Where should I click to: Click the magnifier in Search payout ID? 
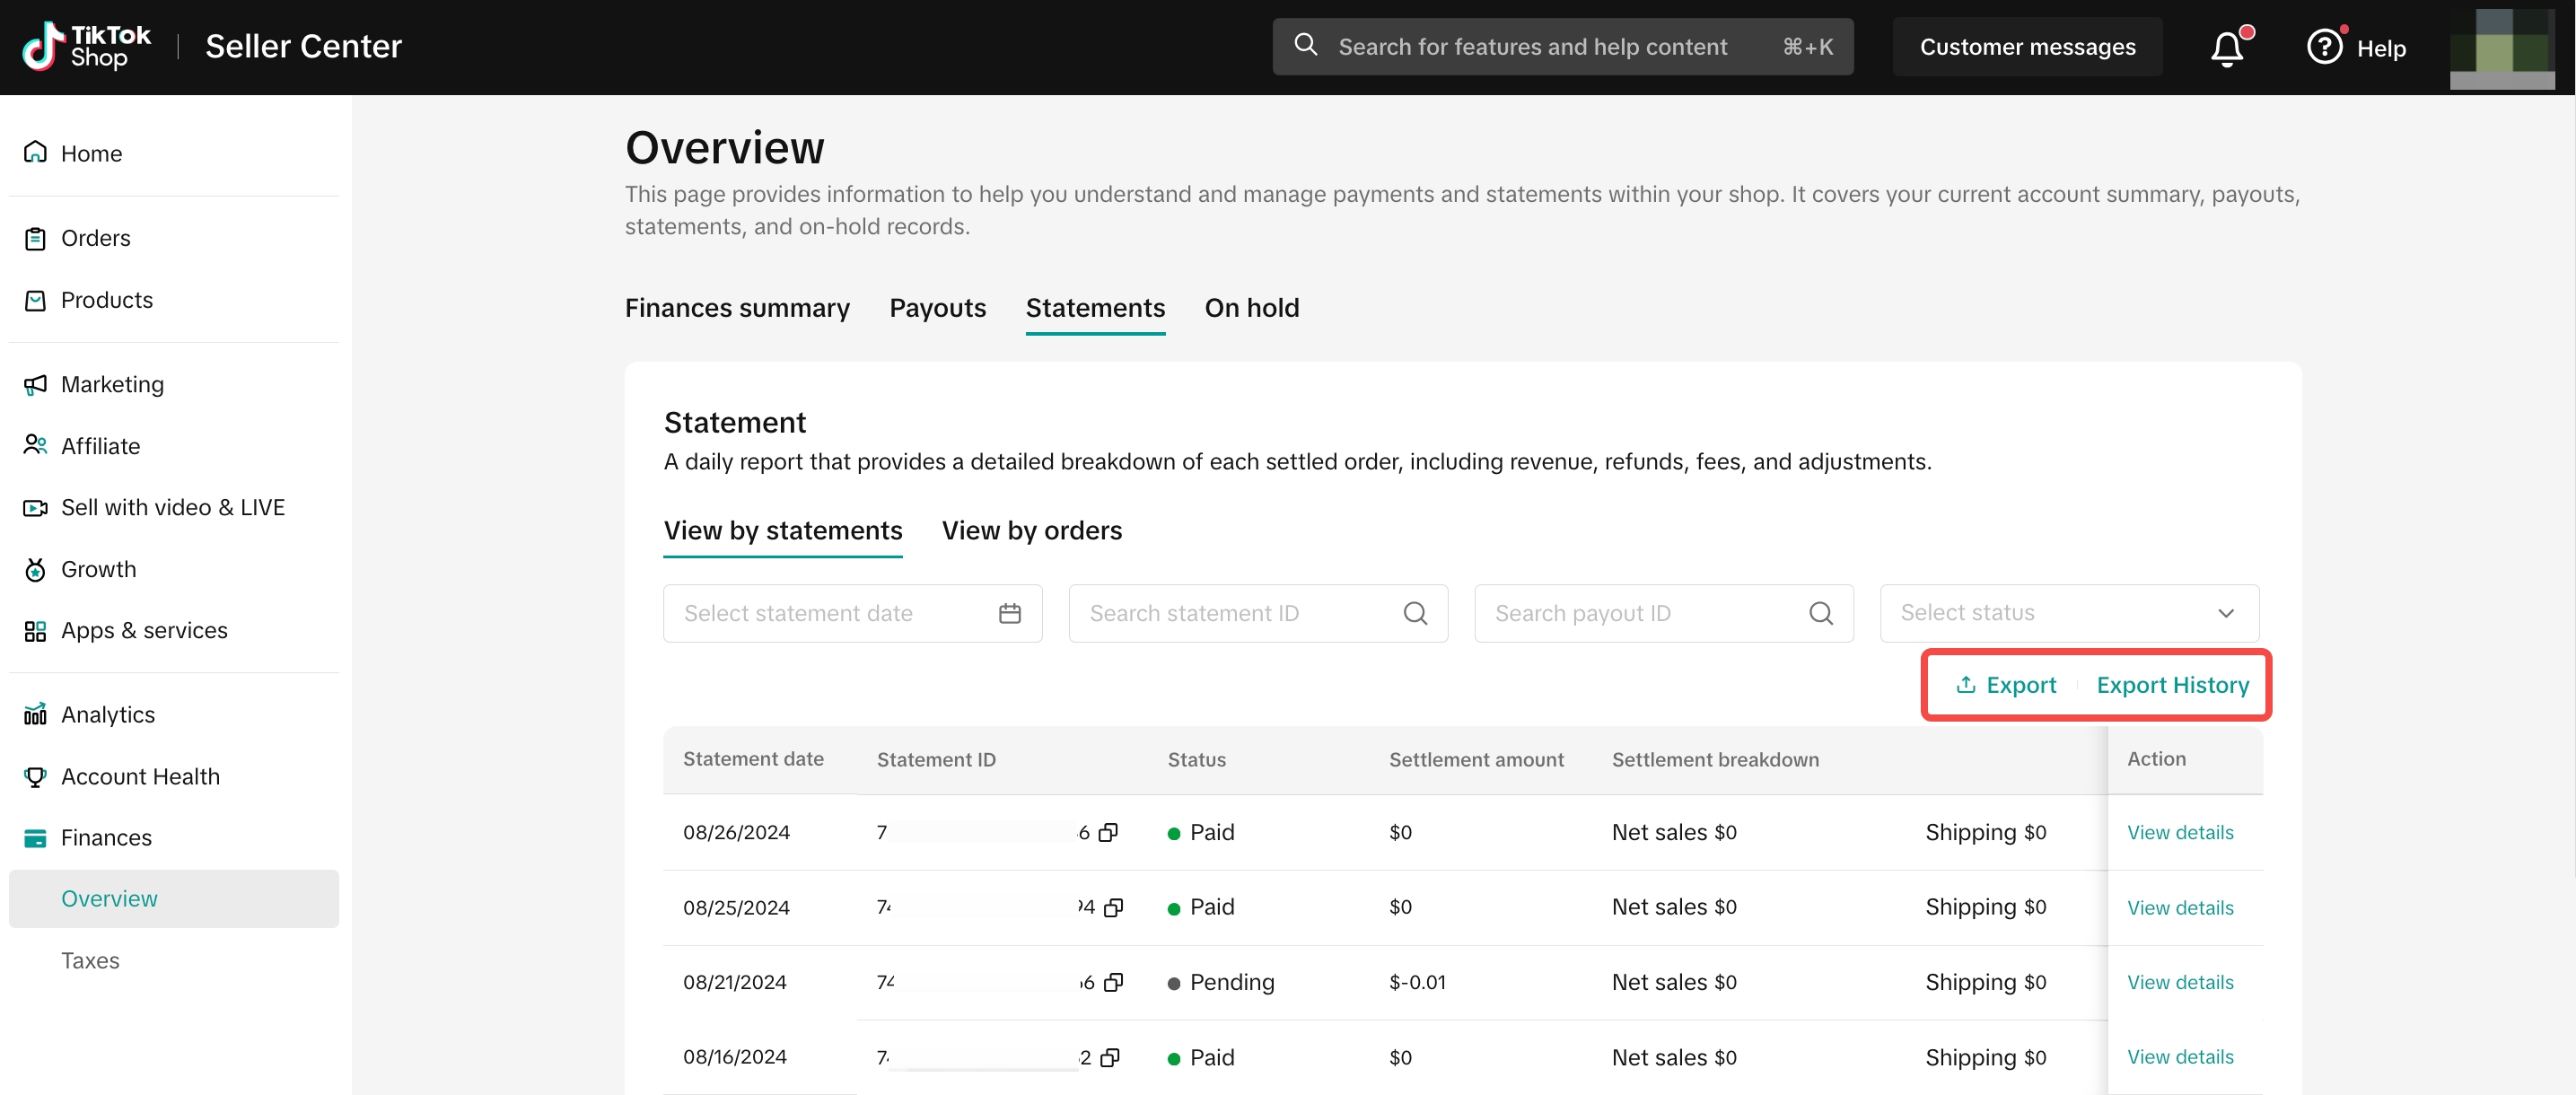1821,613
